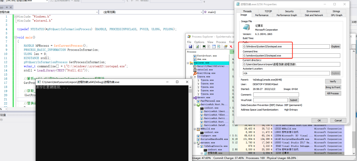357x161 pixels.
Task: Open the File menu in Process Explorer
Action: pyautogui.click(x=189, y=42)
